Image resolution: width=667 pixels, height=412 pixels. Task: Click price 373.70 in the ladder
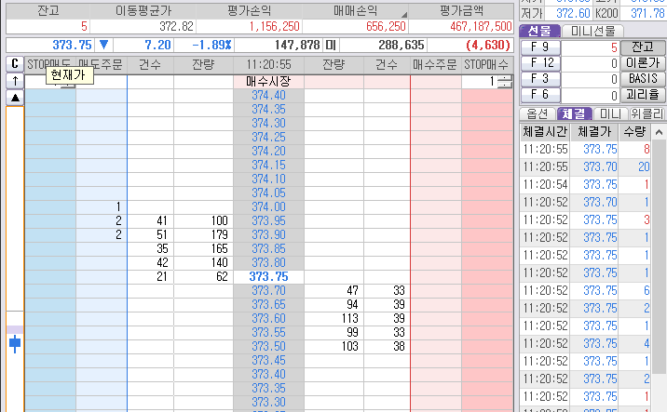coord(268,291)
